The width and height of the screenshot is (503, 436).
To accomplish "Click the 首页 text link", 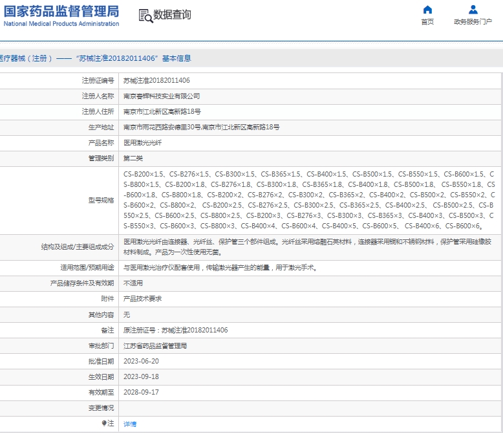I will click(x=427, y=21).
